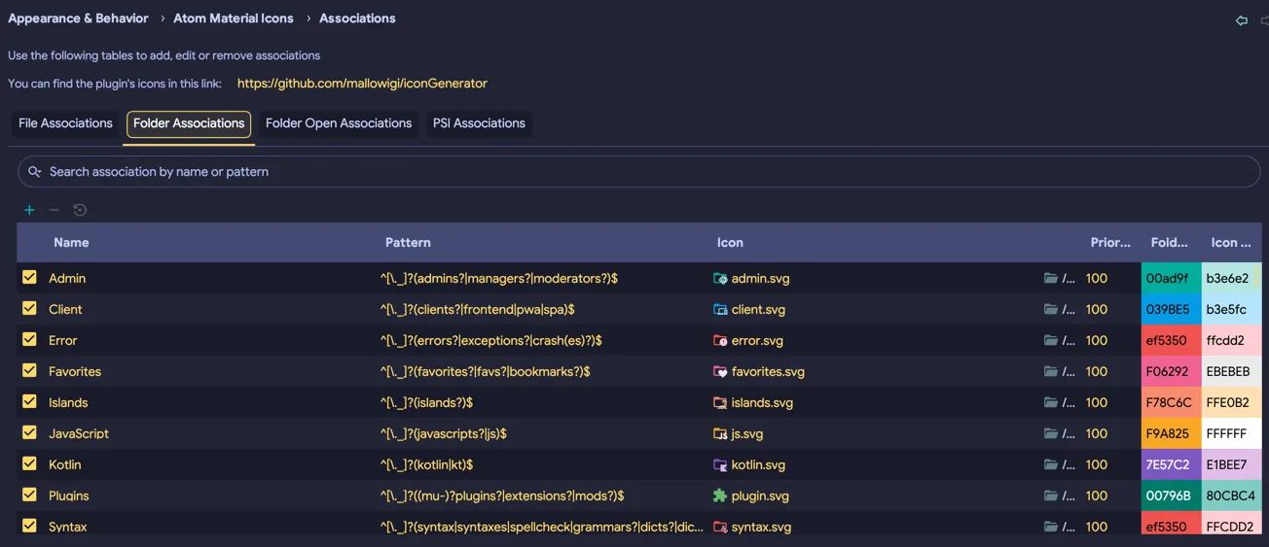Screen dimensions: 1269x547
Task: Click Favorites folder color swatch F06292
Action: (x=1172, y=371)
